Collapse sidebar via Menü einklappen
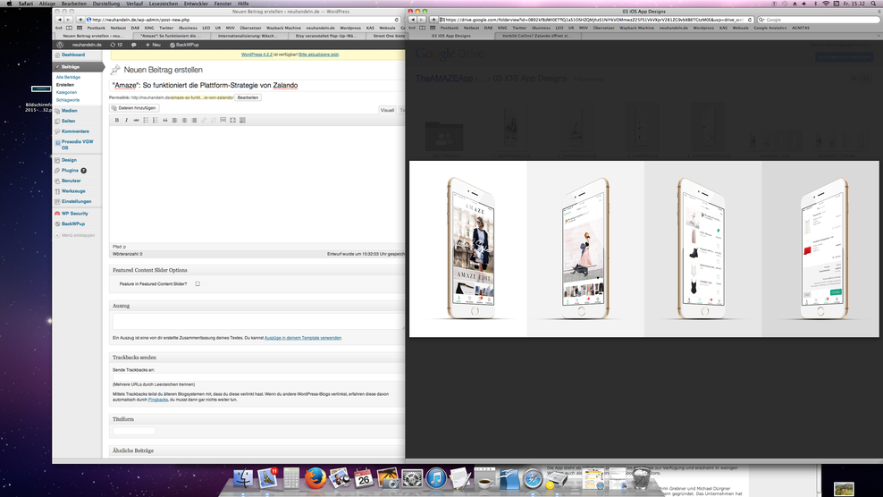 coord(75,236)
